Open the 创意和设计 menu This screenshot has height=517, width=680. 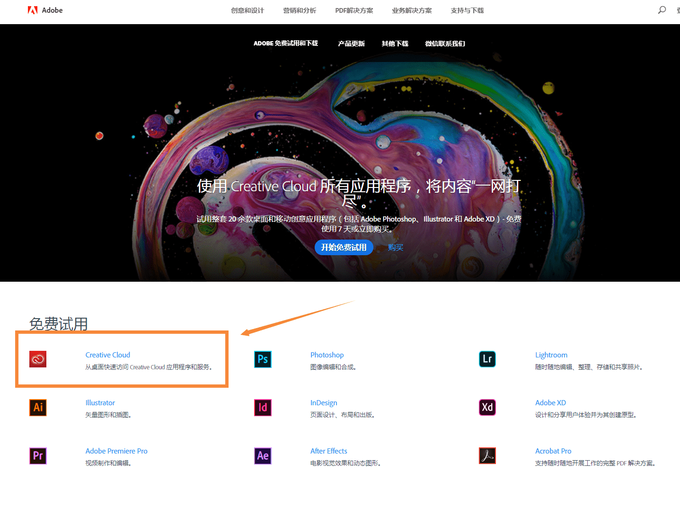tap(247, 10)
